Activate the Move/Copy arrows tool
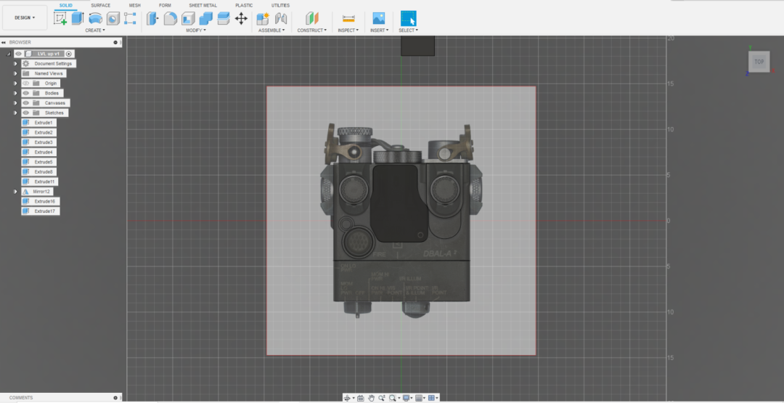Image resolution: width=784 pixels, height=403 pixels. click(x=241, y=19)
